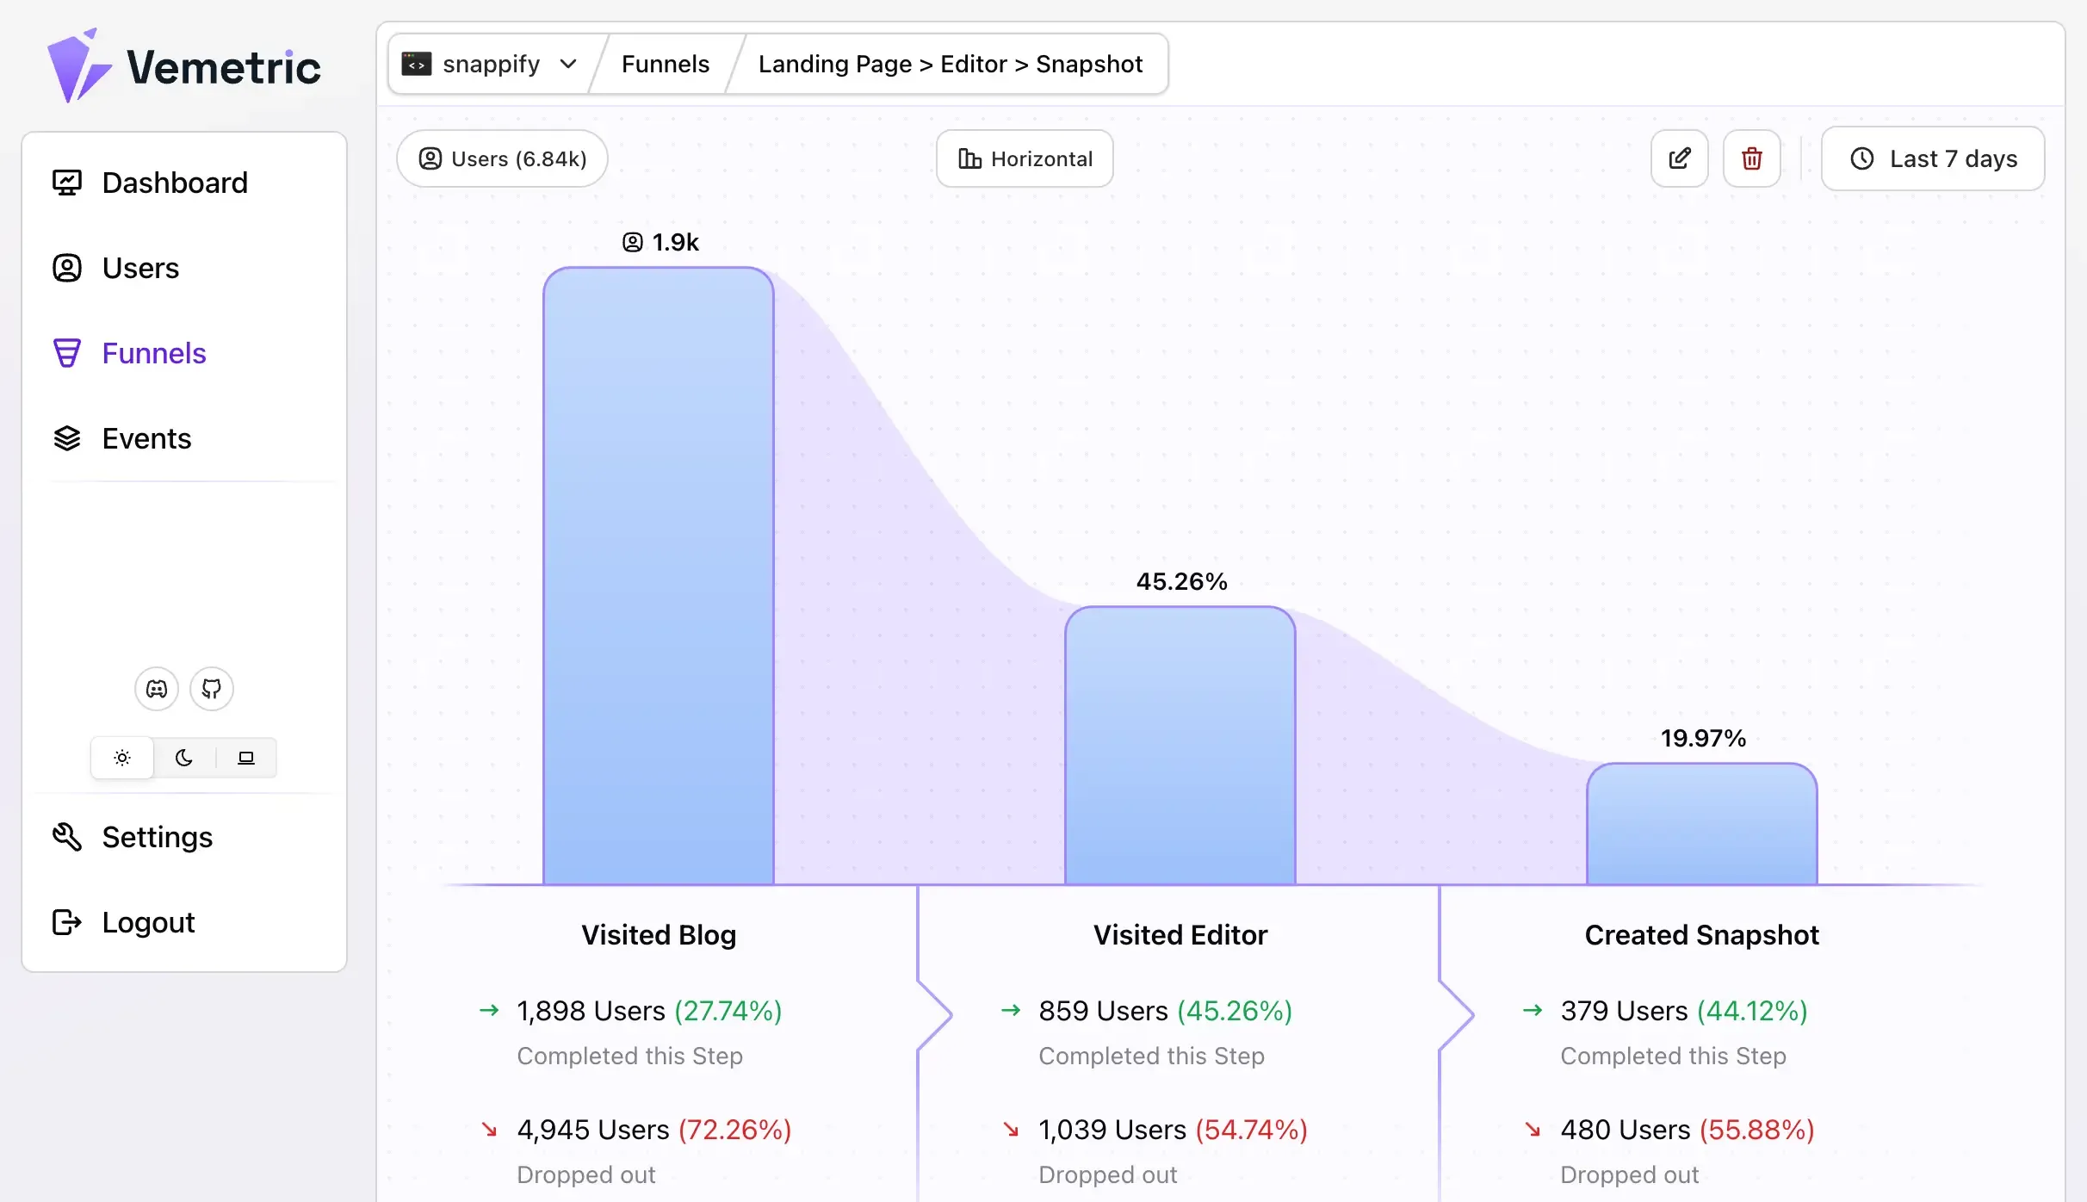Expand the snappify project dropdown

[490, 64]
